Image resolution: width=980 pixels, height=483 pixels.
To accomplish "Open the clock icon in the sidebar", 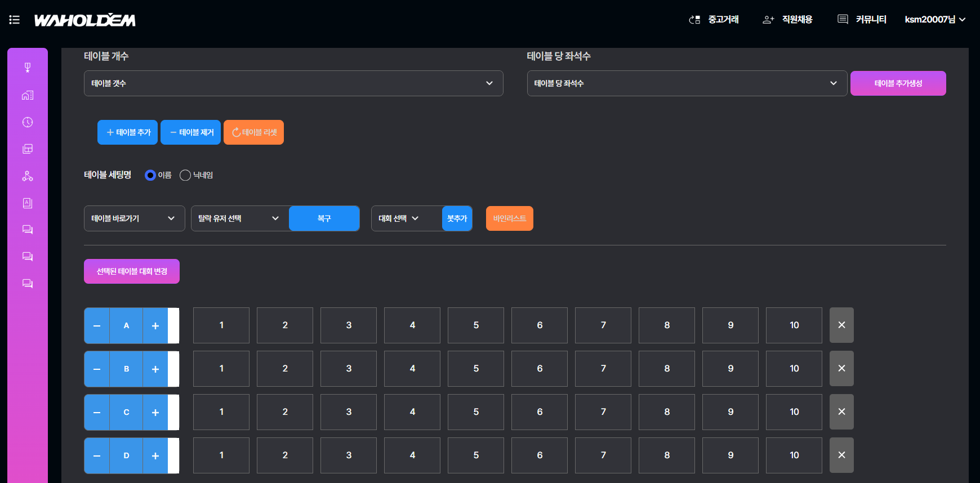I will (27, 122).
